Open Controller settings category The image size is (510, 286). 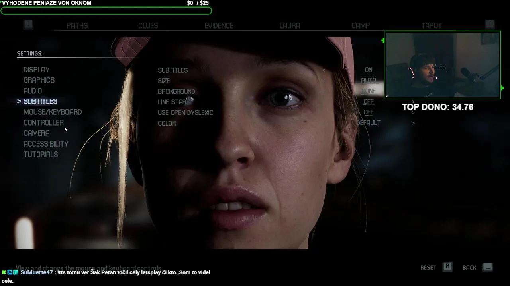(43, 122)
